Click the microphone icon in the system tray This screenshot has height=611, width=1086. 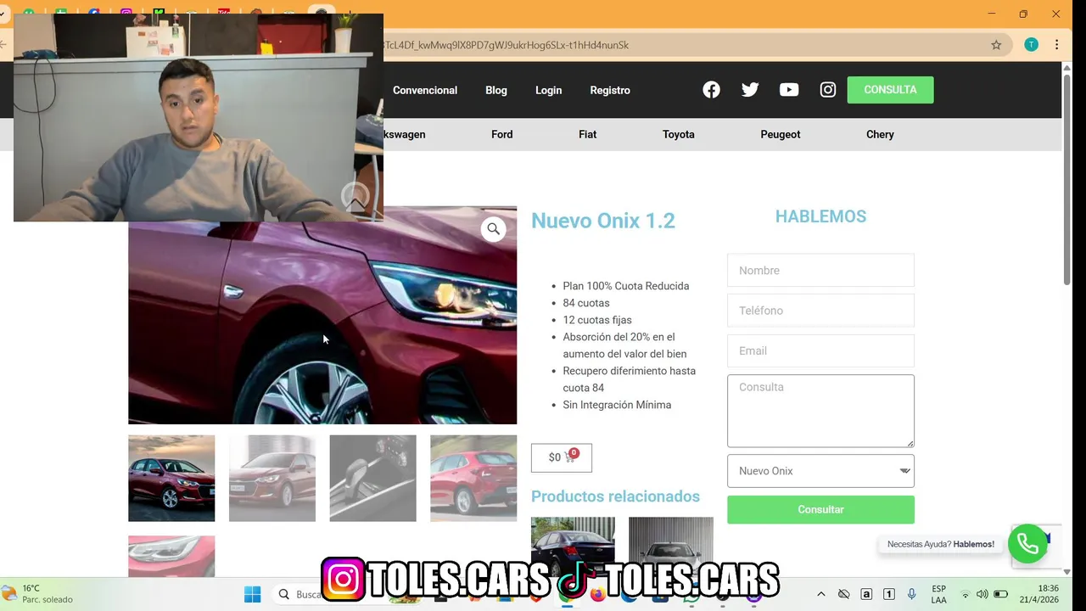tap(912, 594)
